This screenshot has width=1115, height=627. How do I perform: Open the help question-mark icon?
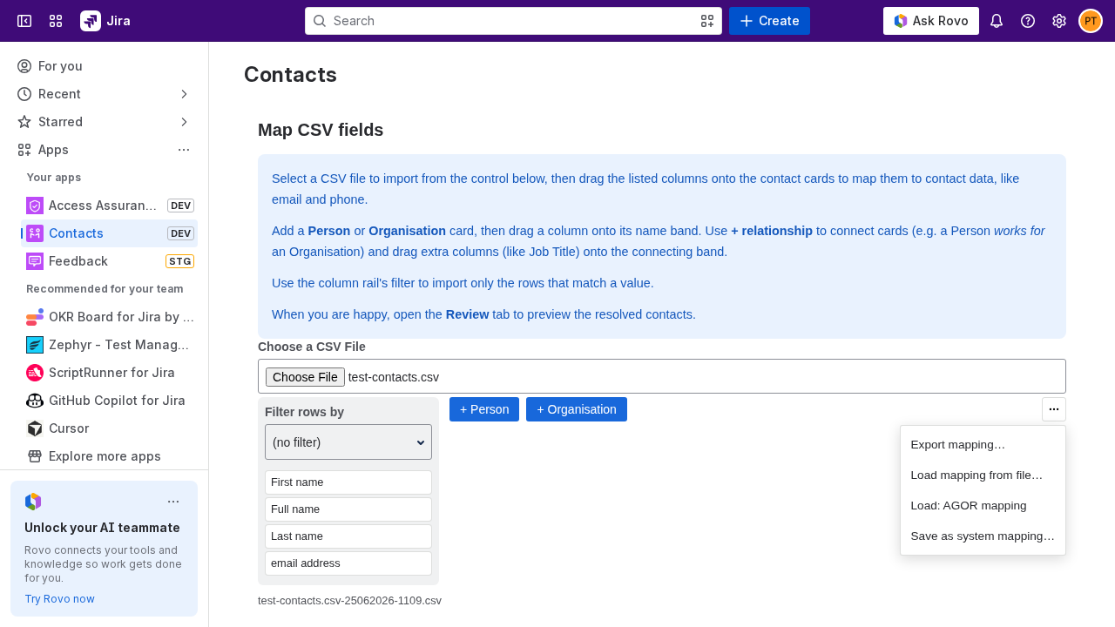tap(1028, 21)
